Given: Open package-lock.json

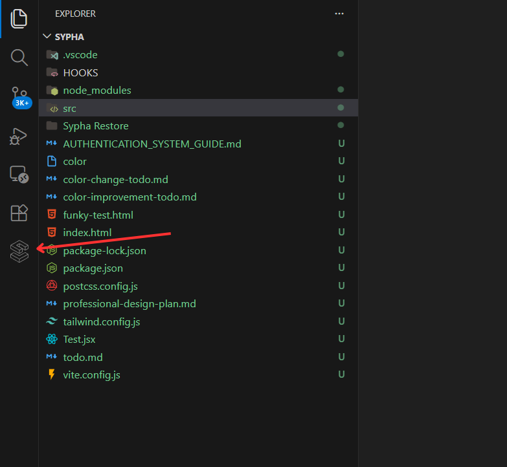Looking at the screenshot, I should pyautogui.click(x=198, y=250).
